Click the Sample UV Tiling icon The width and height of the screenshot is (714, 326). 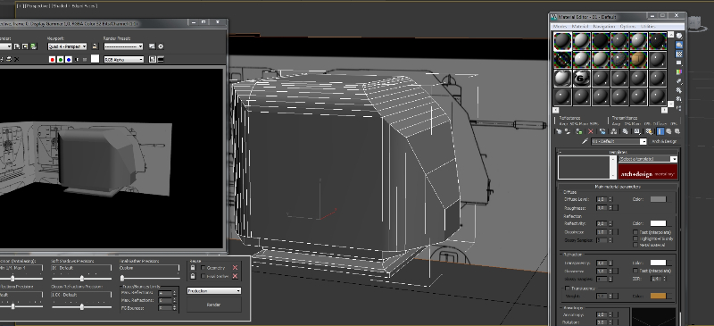tap(679, 63)
